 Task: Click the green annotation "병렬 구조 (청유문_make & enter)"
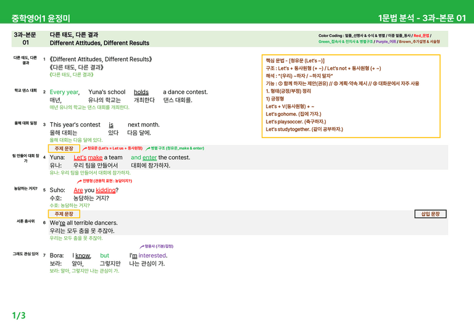[x=178, y=148]
